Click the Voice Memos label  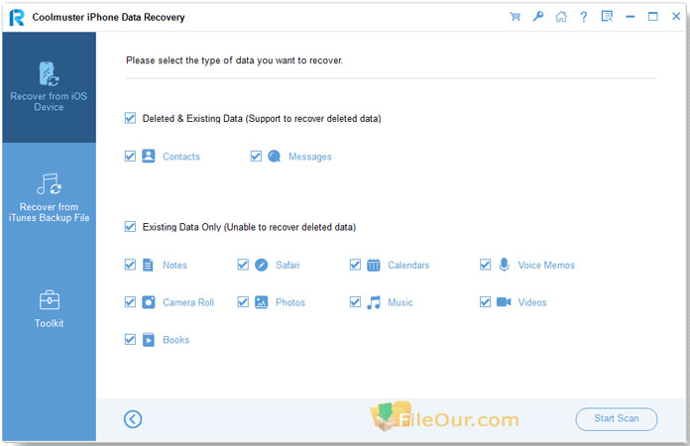pos(546,266)
